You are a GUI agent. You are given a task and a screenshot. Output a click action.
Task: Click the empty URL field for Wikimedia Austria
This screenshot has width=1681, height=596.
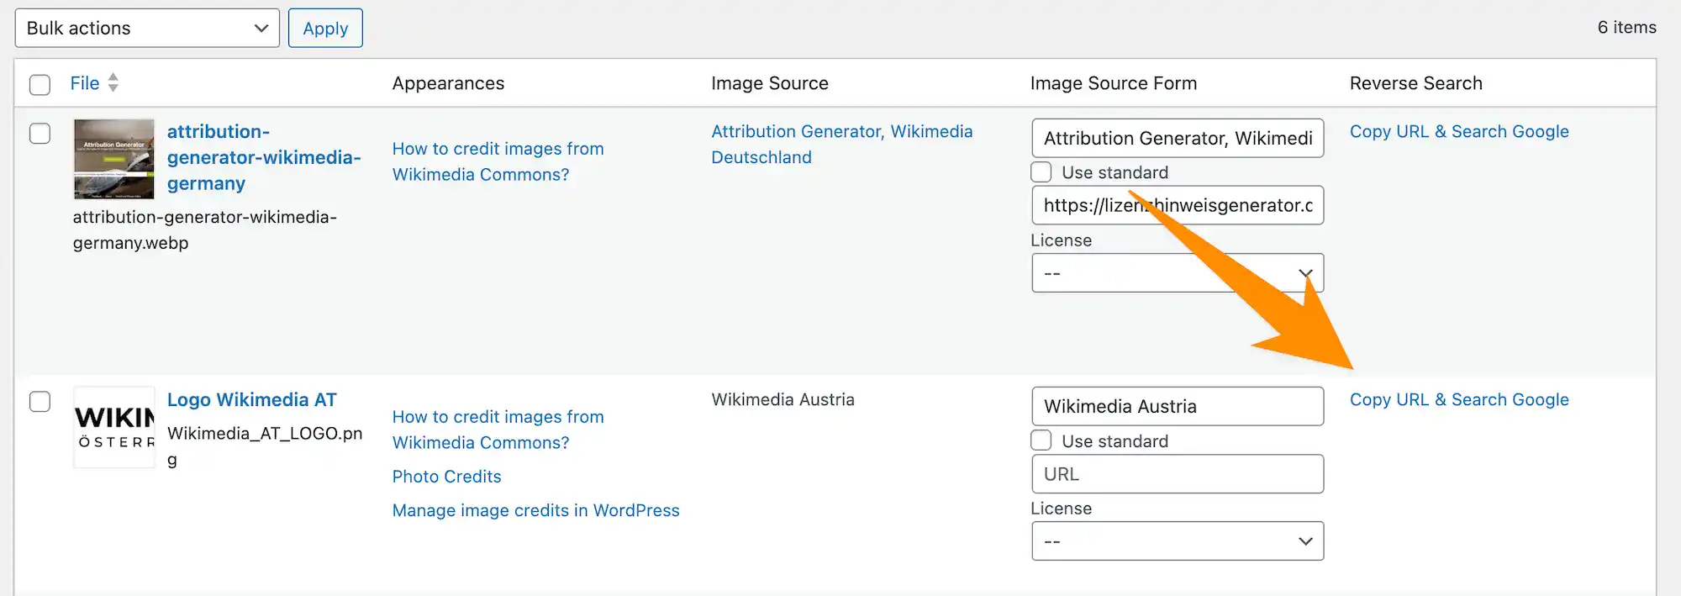[x=1177, y=474]
